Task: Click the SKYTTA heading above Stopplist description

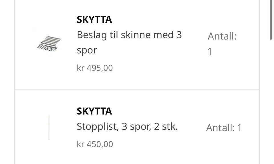Action: 94,111
